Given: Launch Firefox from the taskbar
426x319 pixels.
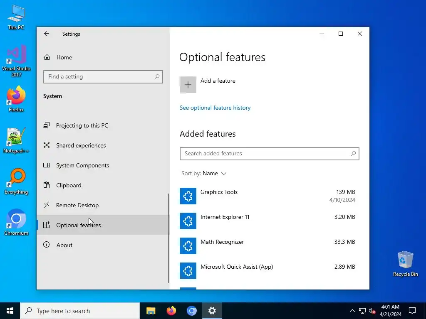Looking at the screenshot, I should pos(171,311).
